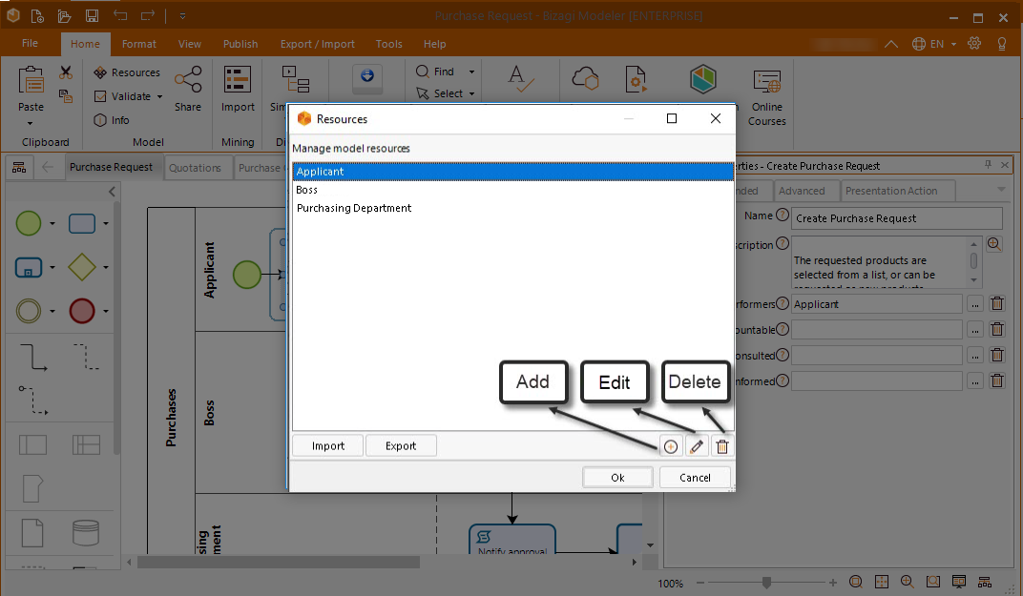Open the Publish ribbon tab
Viewport: 1023px width, 596px height.
click(240, 44)
